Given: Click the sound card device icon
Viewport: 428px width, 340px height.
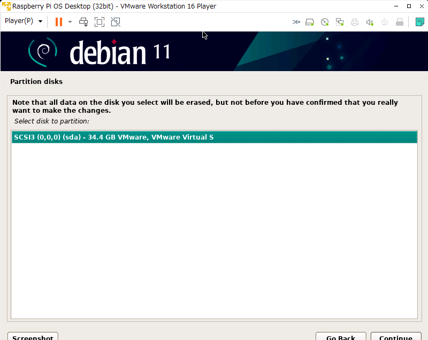Looking at the screenshot, I should click(370, 22).
